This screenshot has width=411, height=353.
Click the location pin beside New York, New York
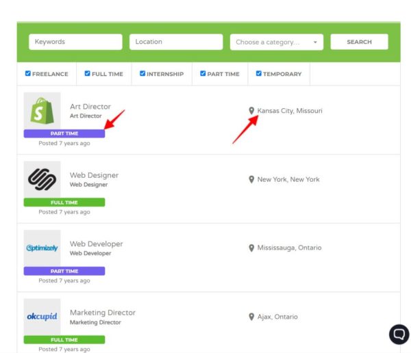point(251,179)
